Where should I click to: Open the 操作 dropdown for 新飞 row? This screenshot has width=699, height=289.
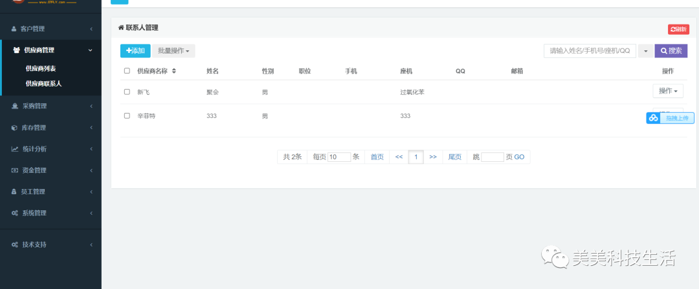pyautogui.click(x=668, y=91)
